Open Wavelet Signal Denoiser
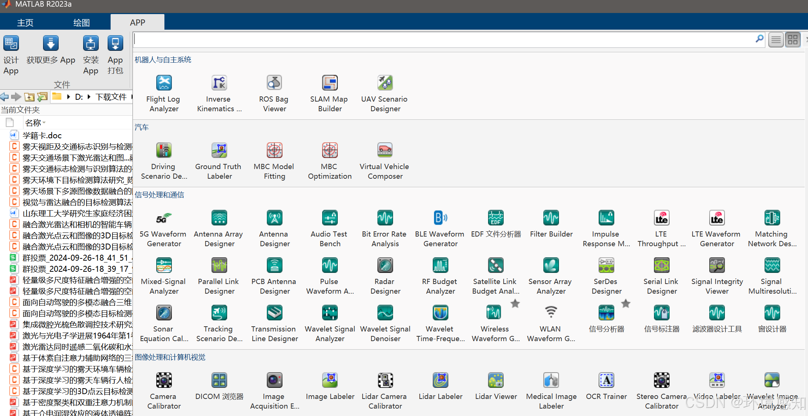 385,323
